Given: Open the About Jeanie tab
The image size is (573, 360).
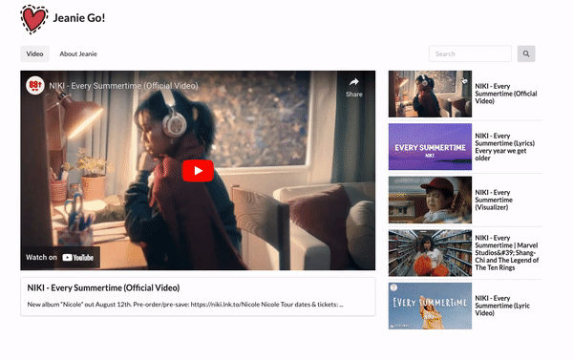Looking at the screenshot, I should coord(78,53).
